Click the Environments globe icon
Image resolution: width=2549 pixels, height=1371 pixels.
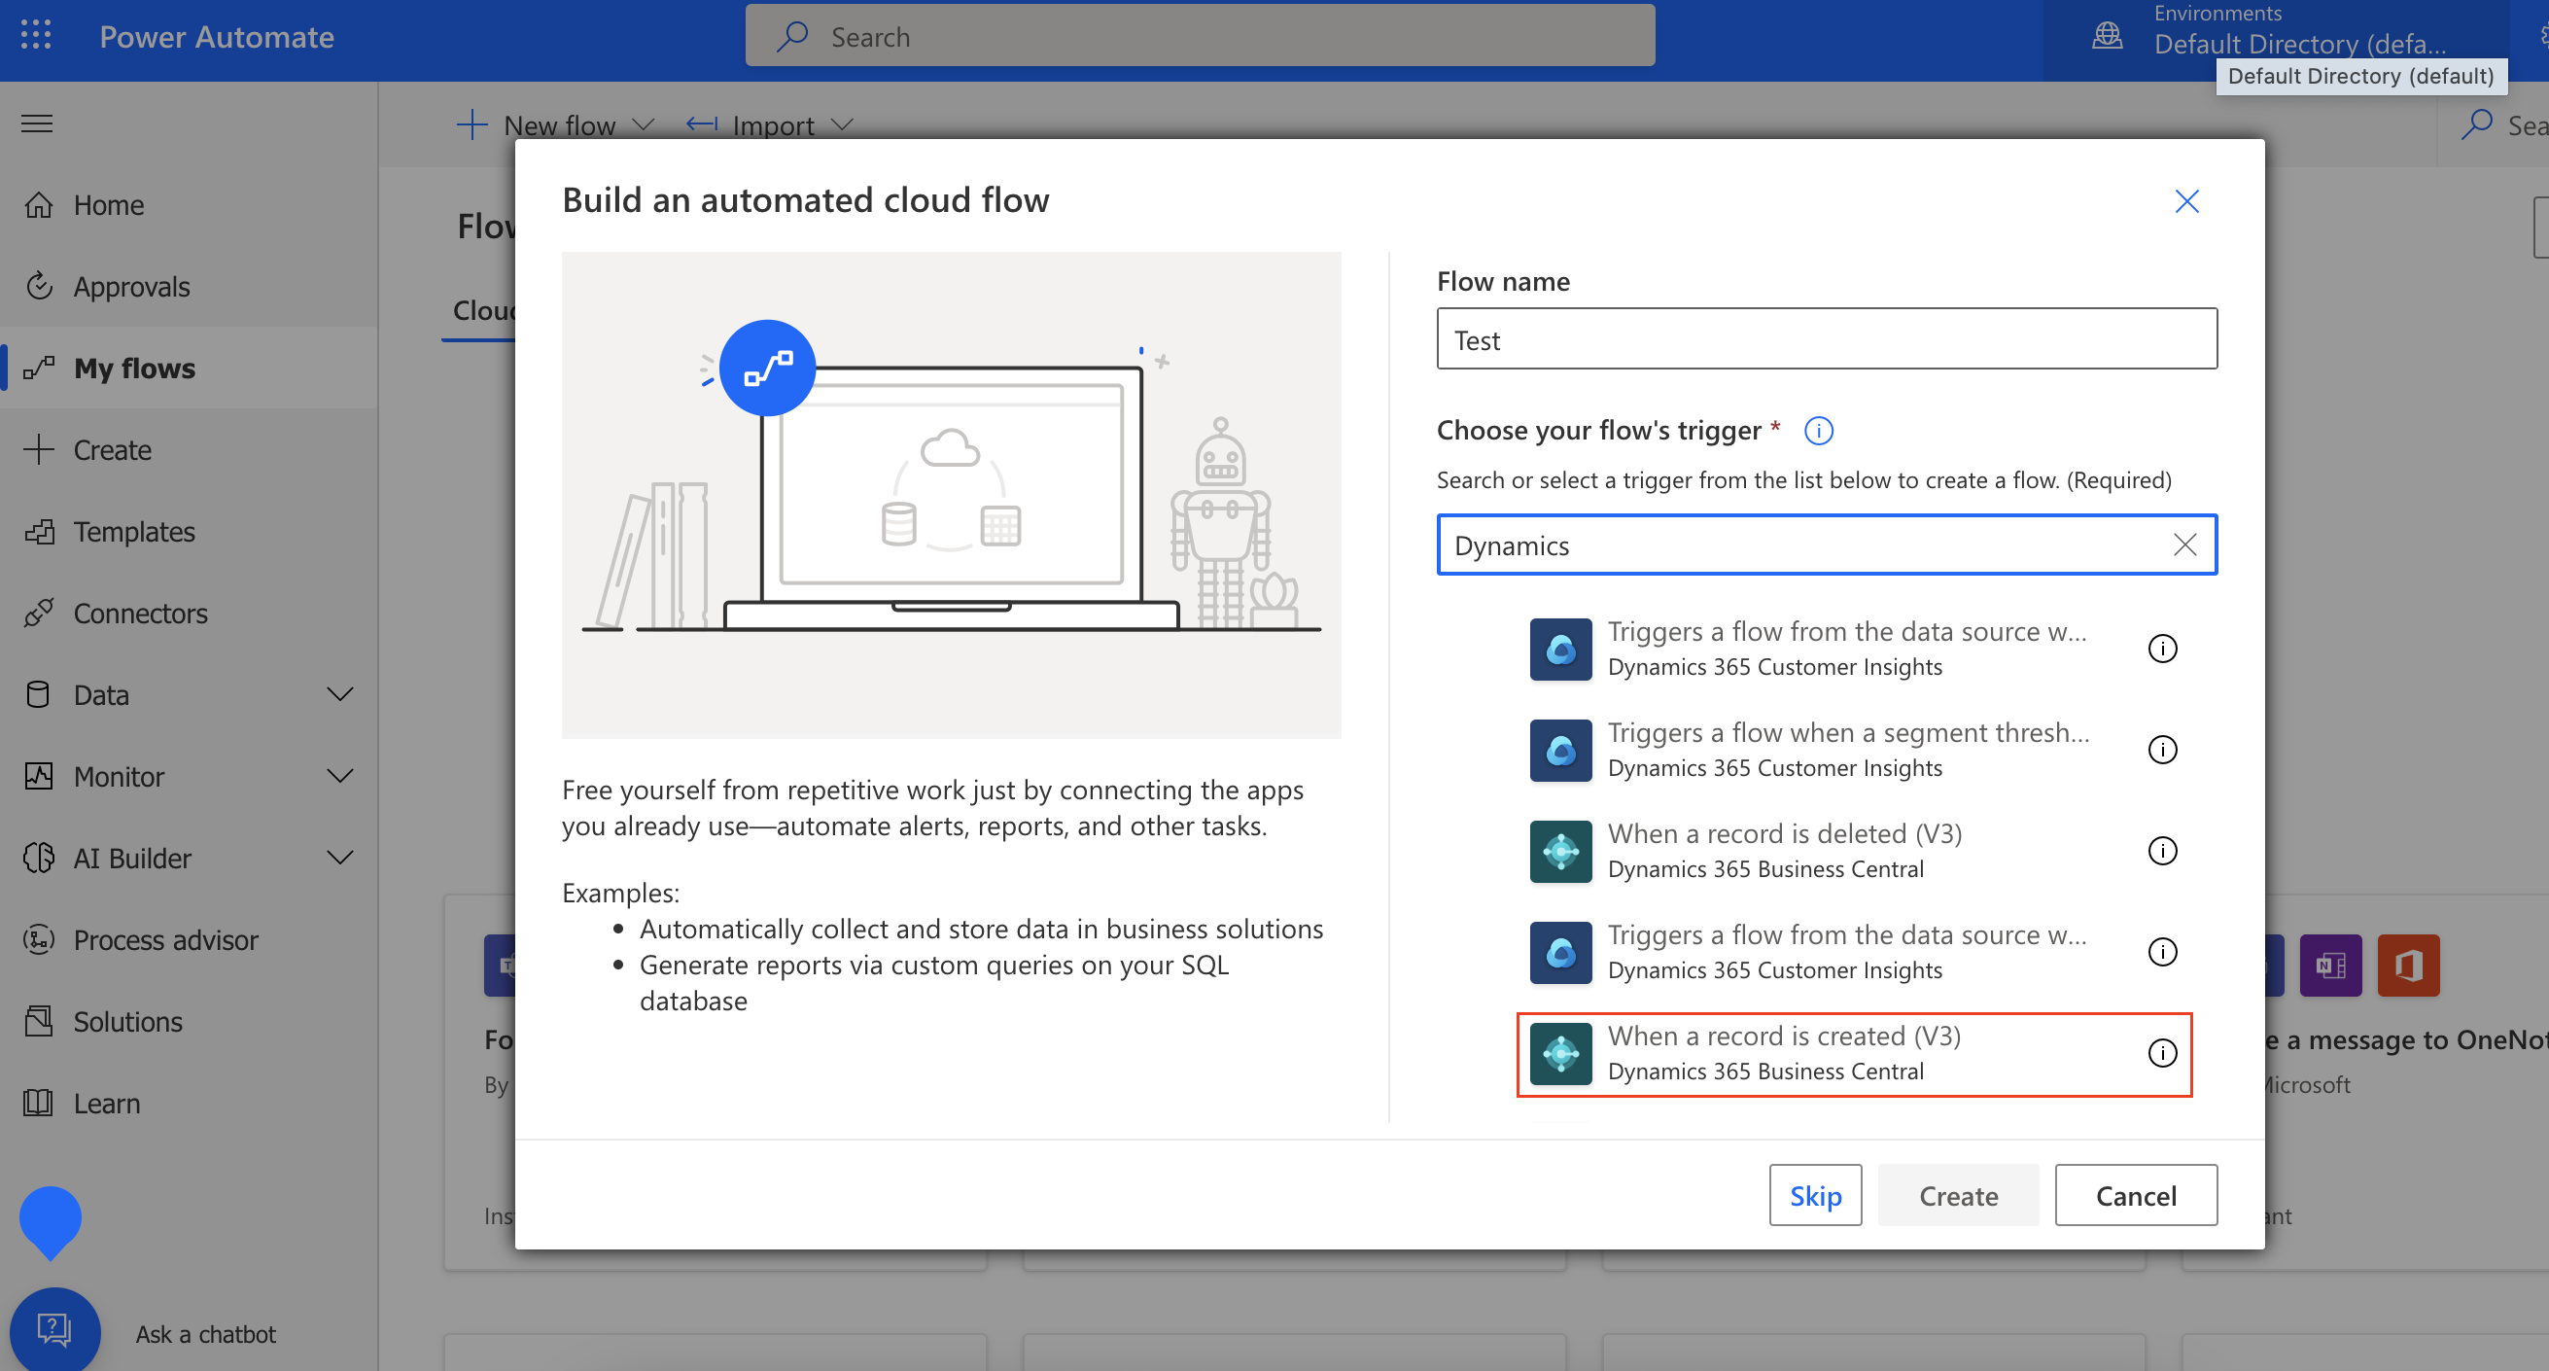click(x=2107, y=36)
